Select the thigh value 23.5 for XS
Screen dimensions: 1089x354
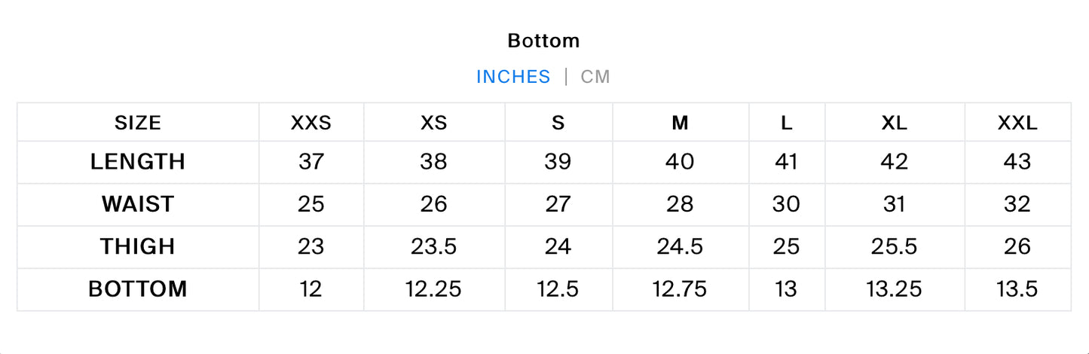[434, 246]
